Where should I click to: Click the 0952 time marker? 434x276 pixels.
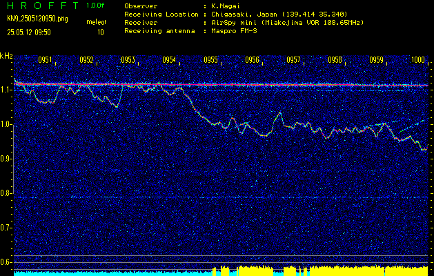[86, 60]
